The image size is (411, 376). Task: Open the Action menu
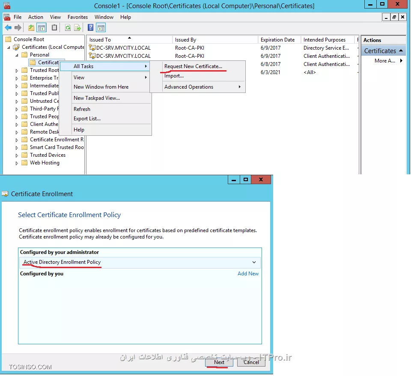tap(36, 17)
